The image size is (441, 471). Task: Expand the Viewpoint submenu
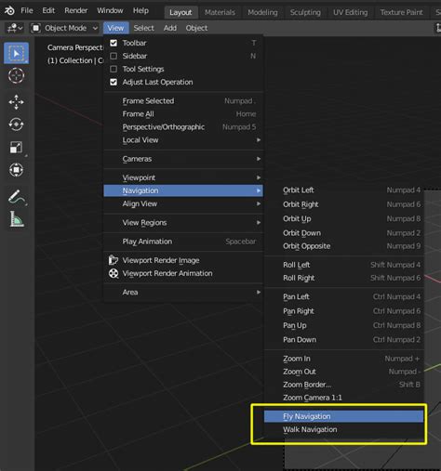tap(183, 177)
